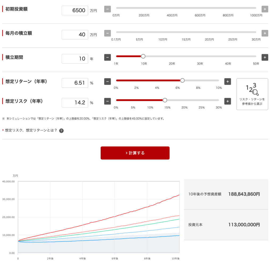Increase 想定リターン with its plus button
Screen dimensions: 272x261
tap(228, 82)
